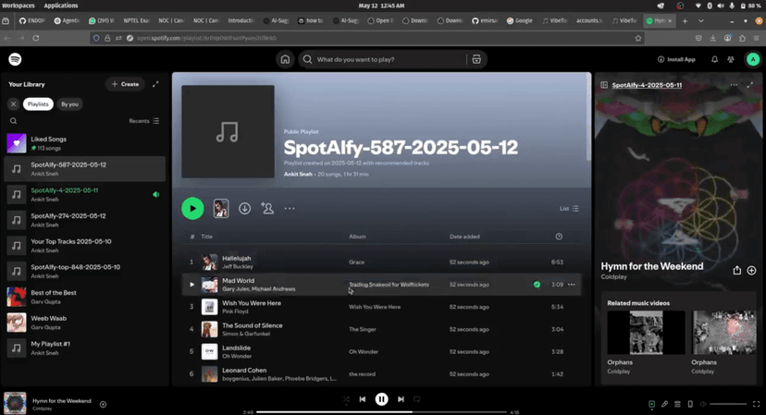Skip to the next track
This screenshot has height=415, width=766.
pyautogui.click(x=401, y=399)
